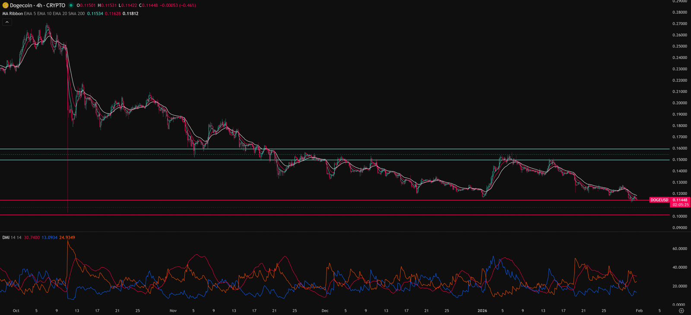Click the orange DMI value 24.9349
Viewport: 691px width, 315px height.
click(x=67, y=237)
